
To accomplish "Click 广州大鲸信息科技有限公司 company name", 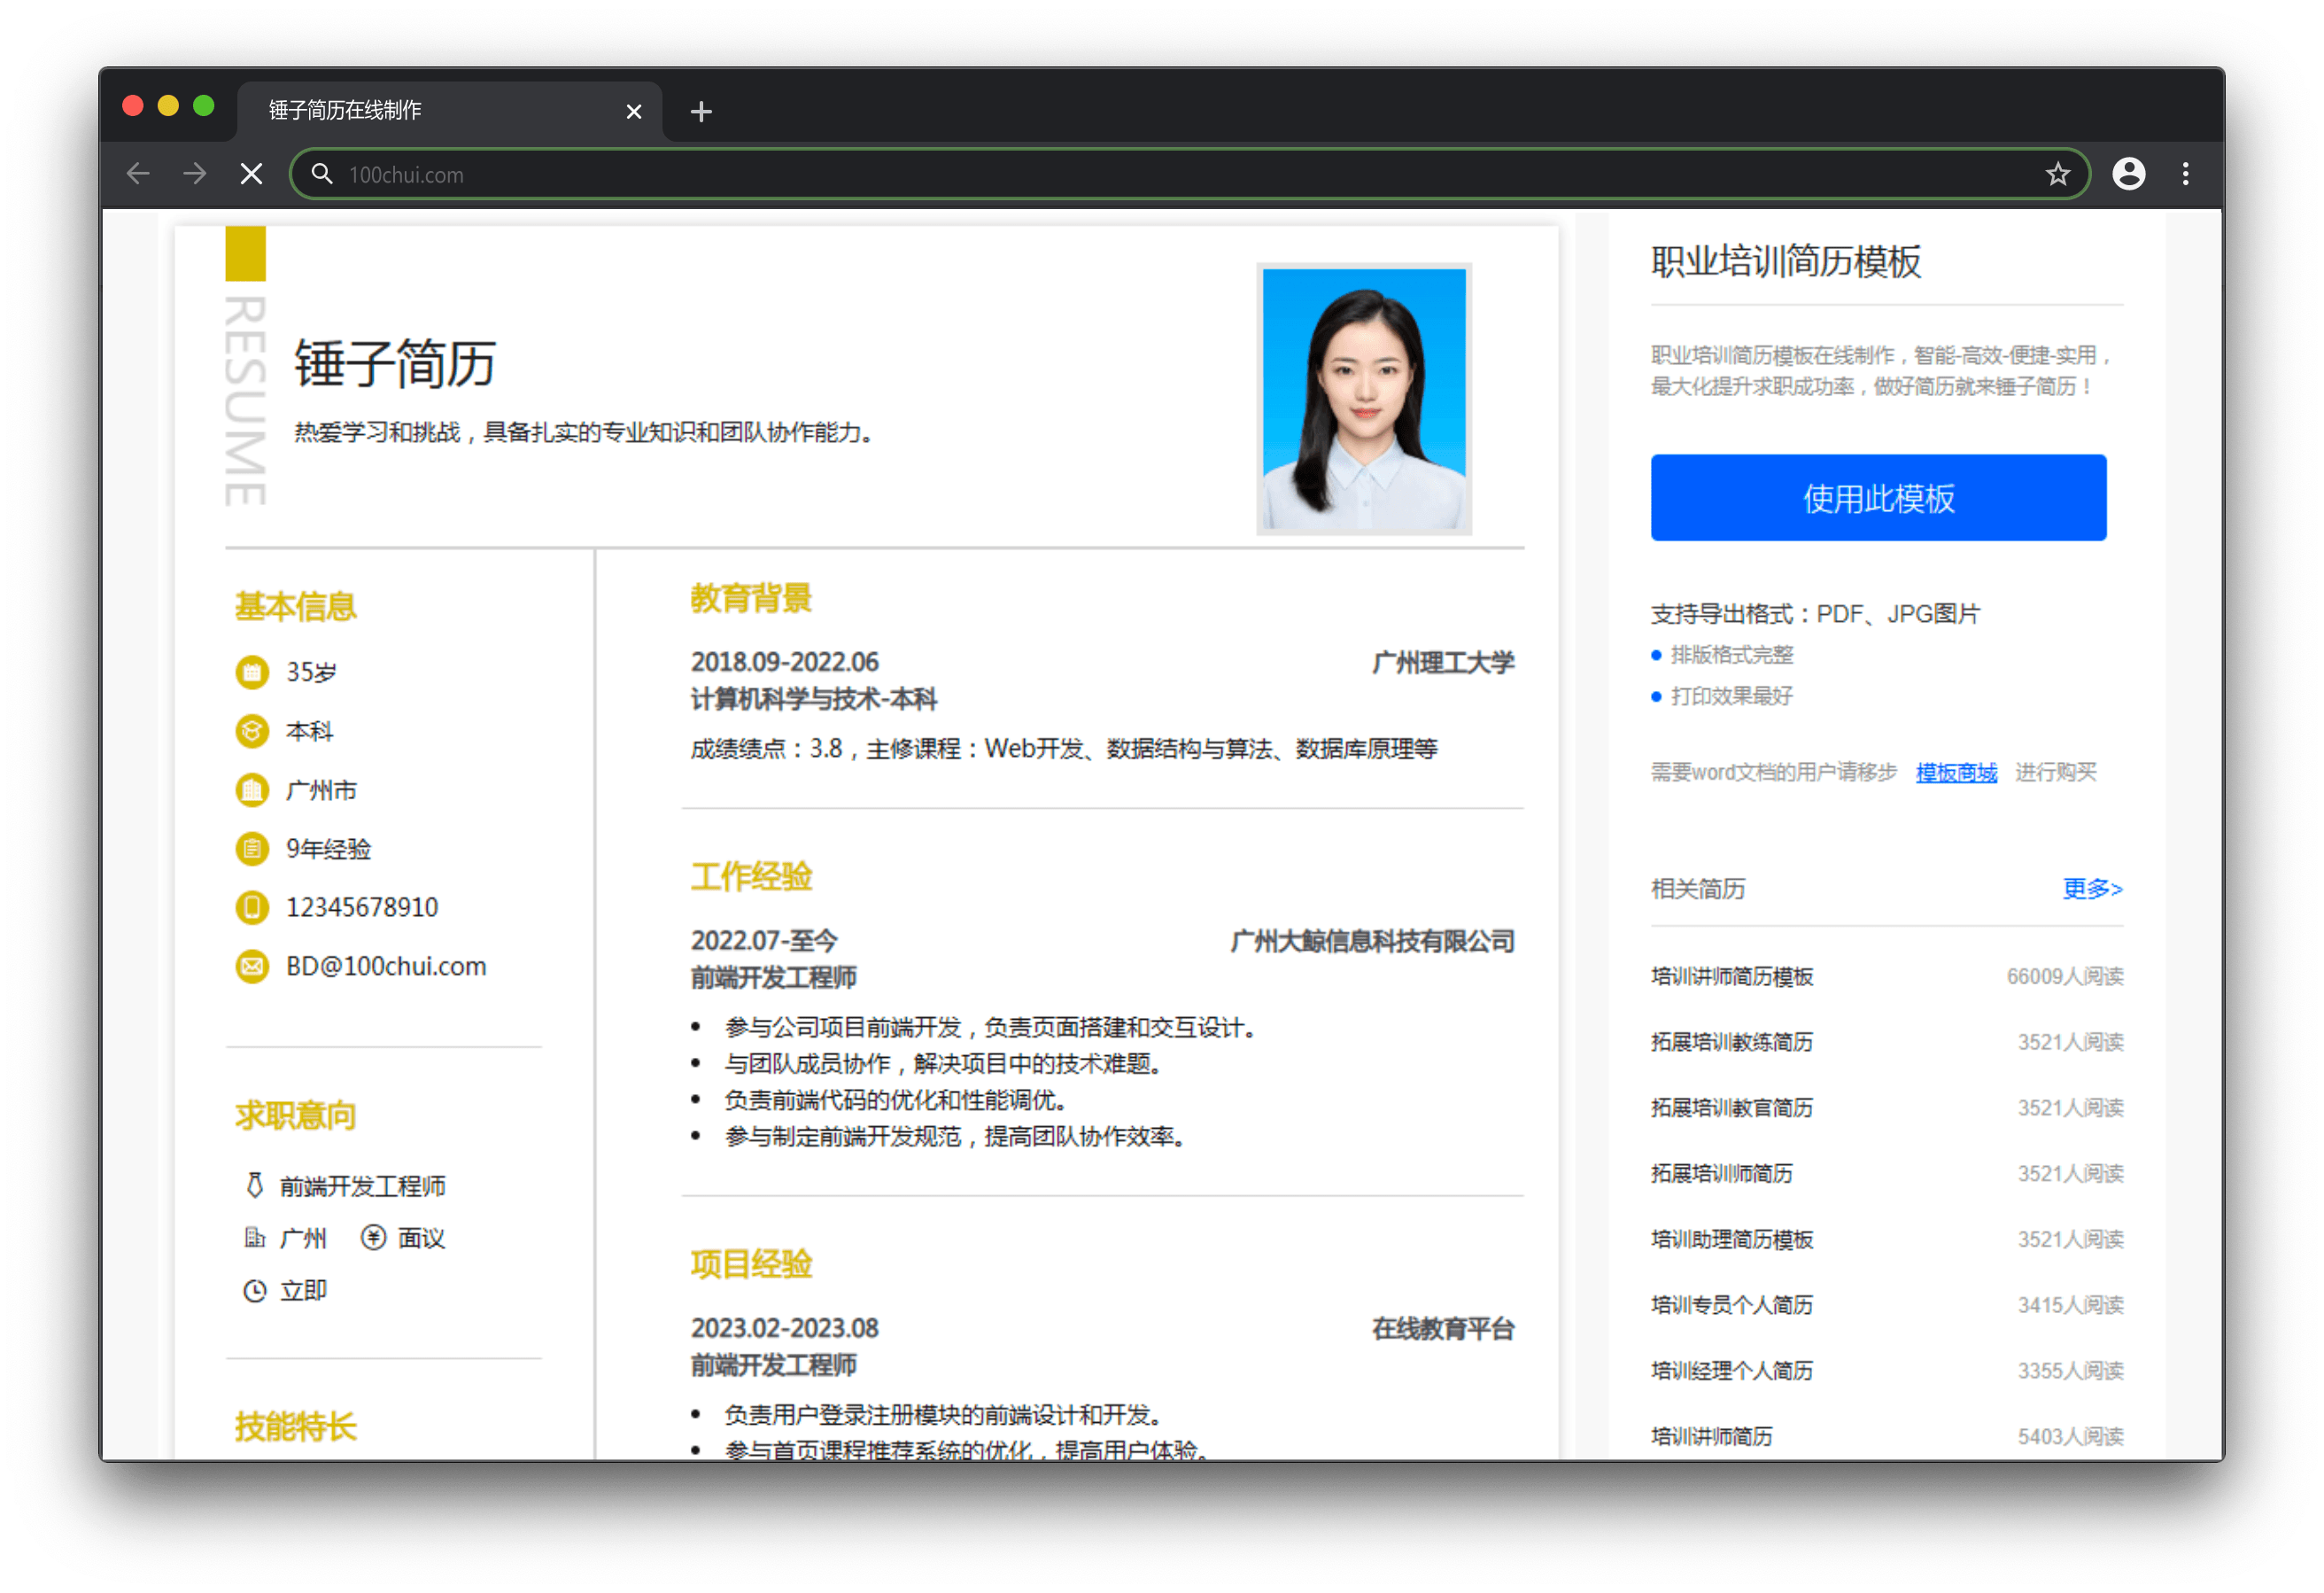I will pos(1372,942).
